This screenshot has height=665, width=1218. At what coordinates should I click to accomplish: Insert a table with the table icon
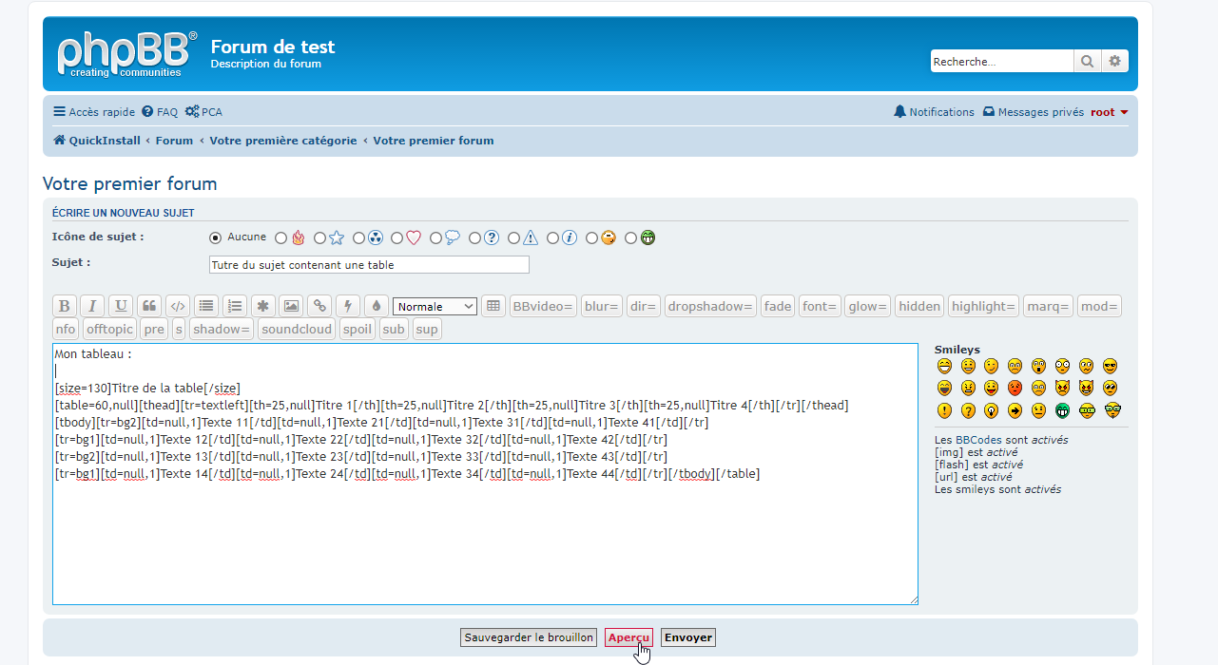(x=493, y=306)
